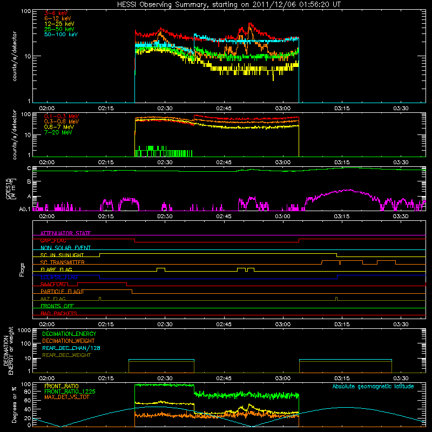The width and height of the screenshot is (432, 432).
Task: Select the 6-12 keV legend label
Action: [x=57, y=18]
